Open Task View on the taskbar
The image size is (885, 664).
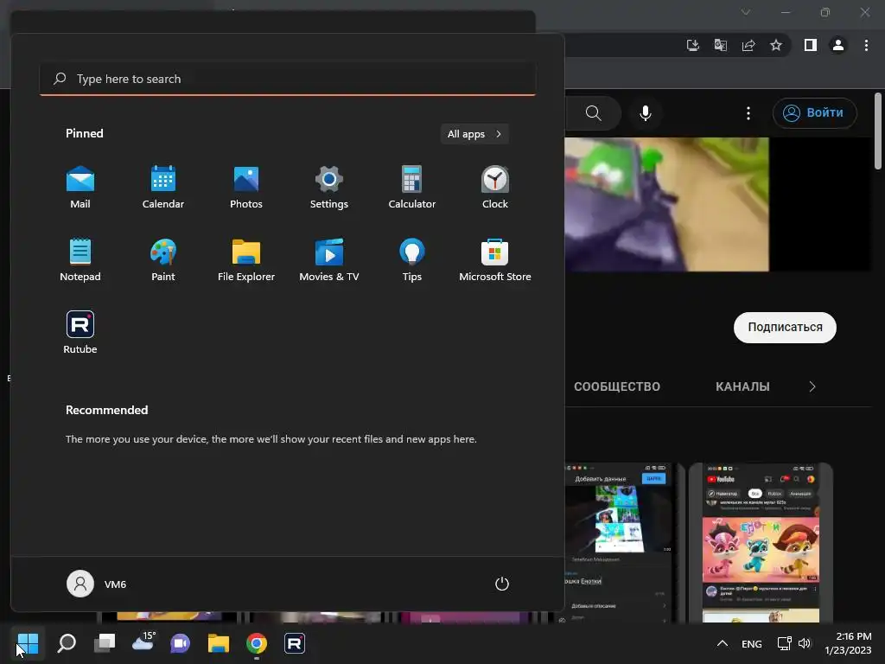pos(105,643)
